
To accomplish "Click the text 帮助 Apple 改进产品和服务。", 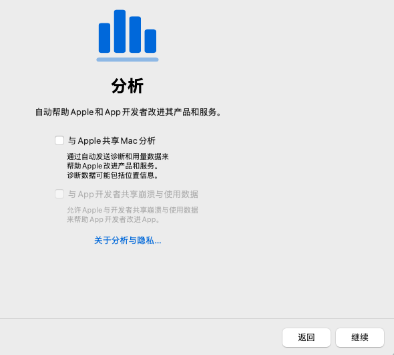I will pos(113,166).
